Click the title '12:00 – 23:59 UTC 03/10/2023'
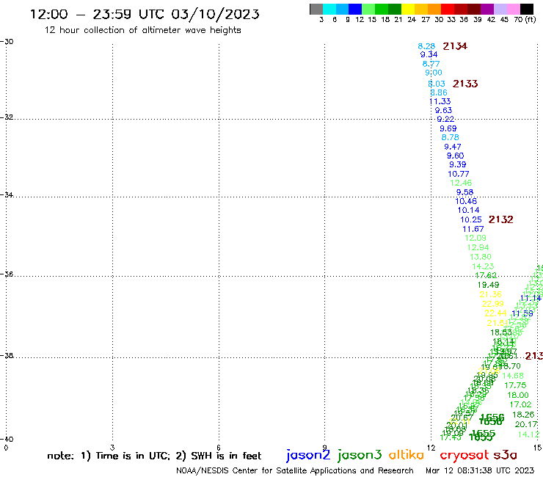This screenshot has width=543, height=477. tap(145, 14)
